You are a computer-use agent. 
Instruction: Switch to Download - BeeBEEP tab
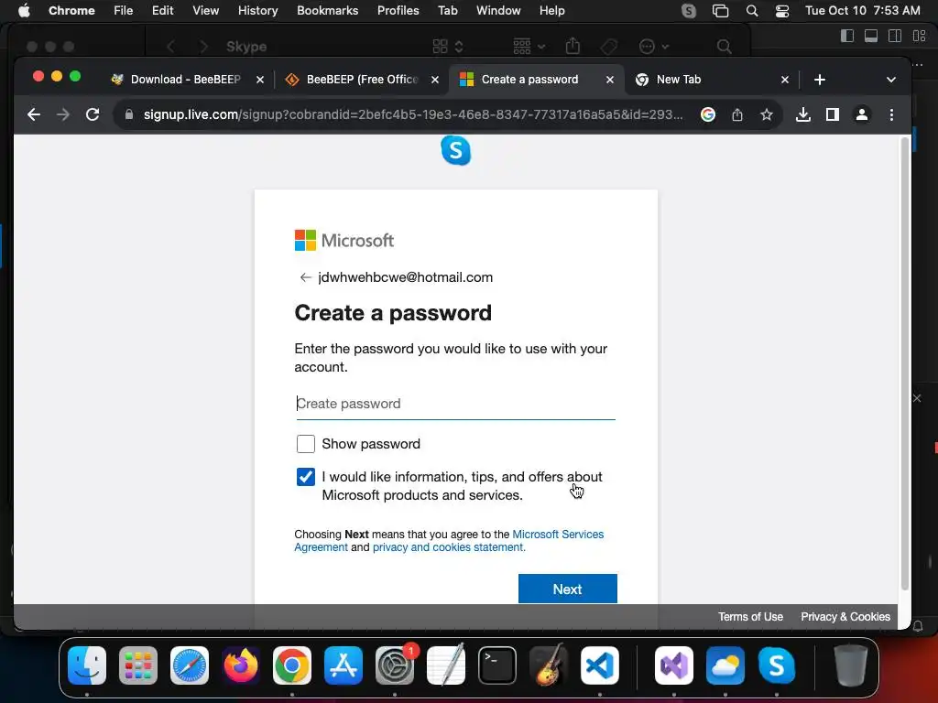(x=185, y=80)
